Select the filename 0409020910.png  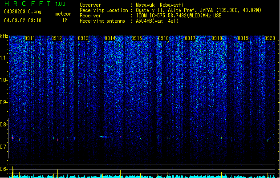point(23,12)
